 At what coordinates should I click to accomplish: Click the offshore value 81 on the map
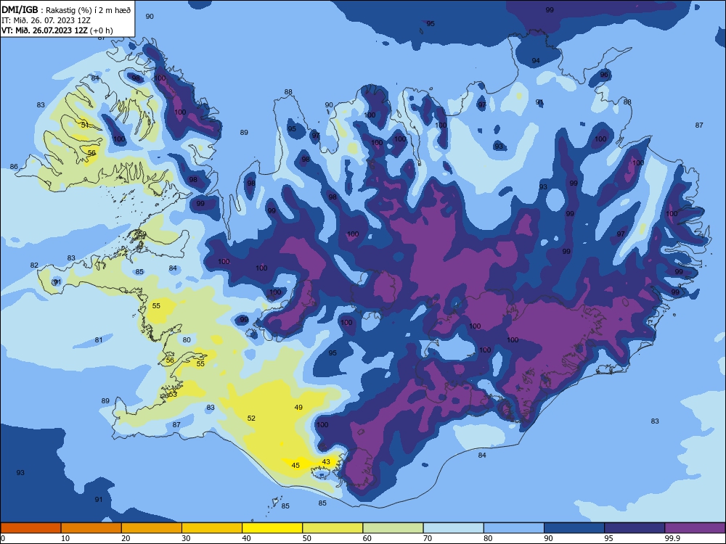coord(99,340)
